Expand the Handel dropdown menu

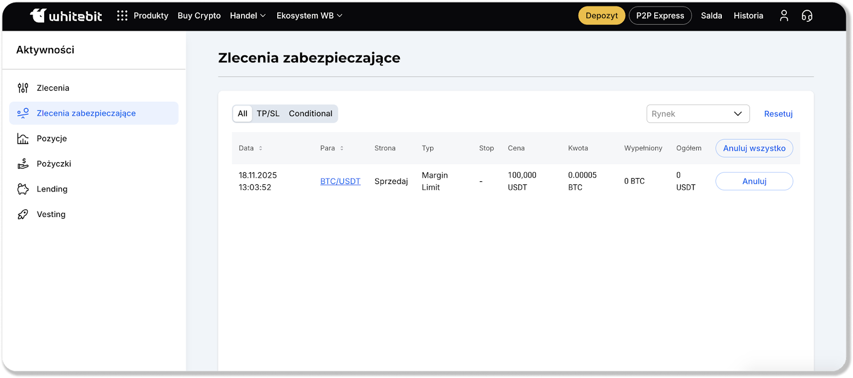pos(248,16)
